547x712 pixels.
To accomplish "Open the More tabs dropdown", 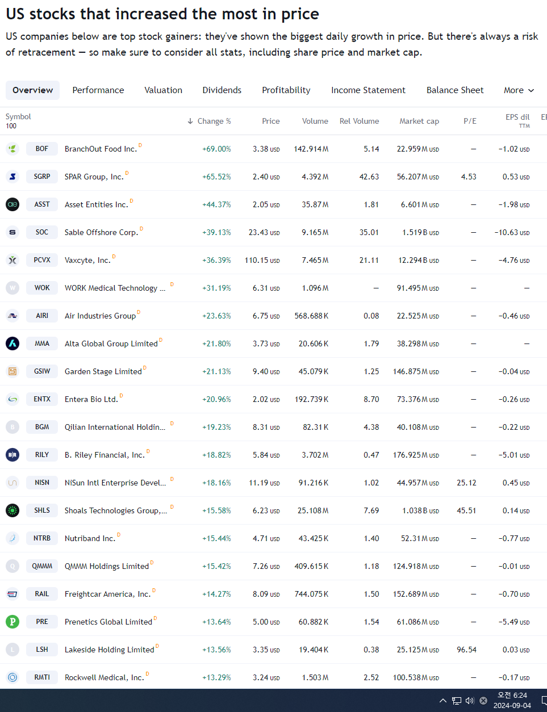I will (519, 90).
